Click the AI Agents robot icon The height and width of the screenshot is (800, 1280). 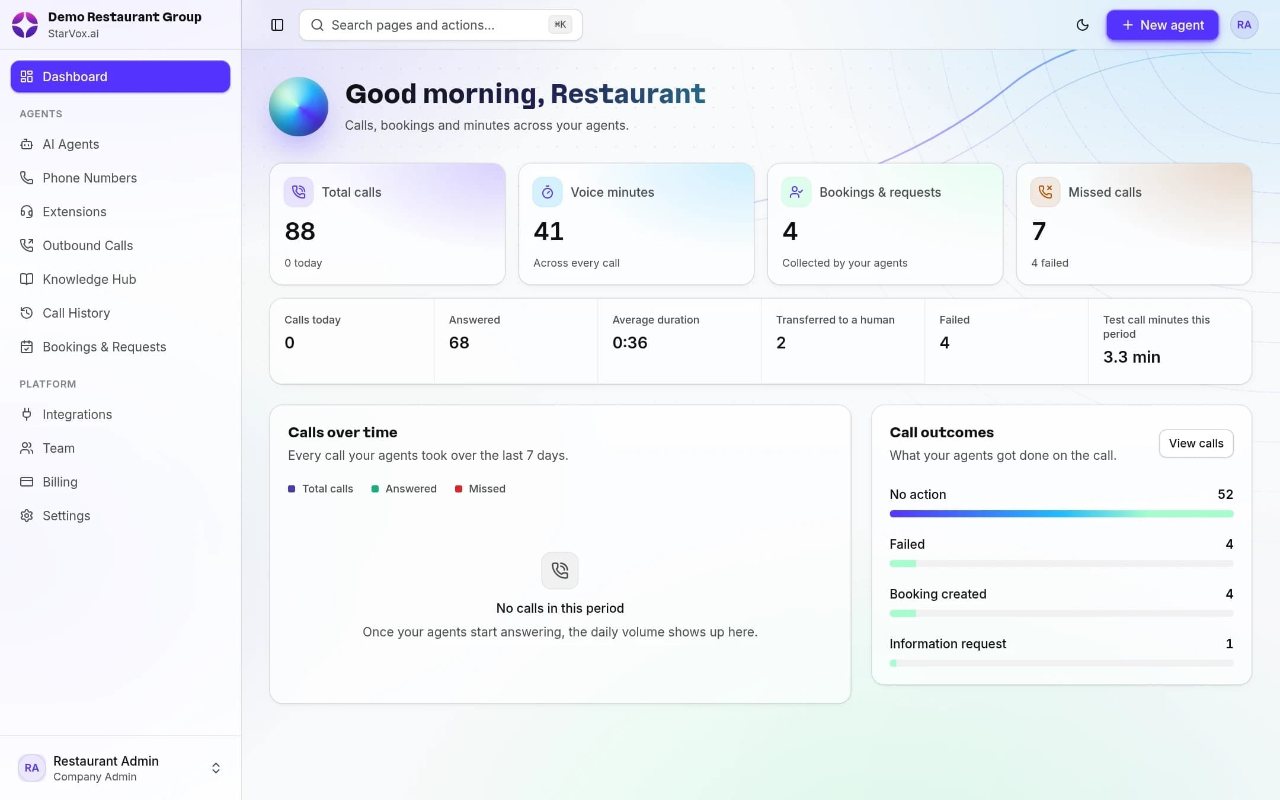tap(27, 144)
